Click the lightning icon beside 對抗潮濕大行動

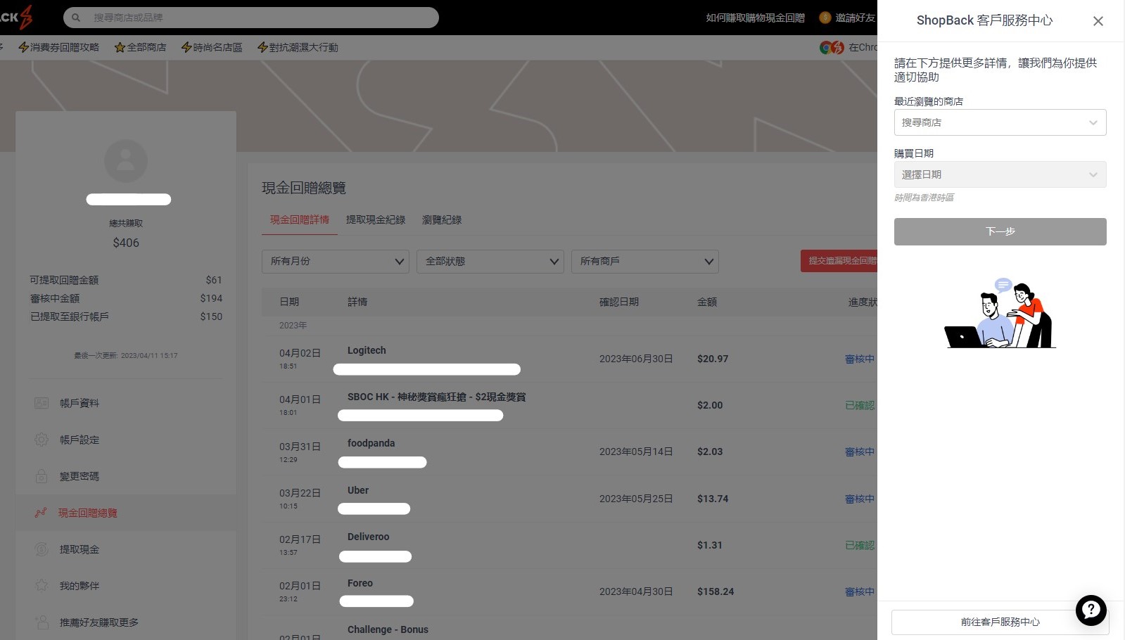tap(262, 47)
